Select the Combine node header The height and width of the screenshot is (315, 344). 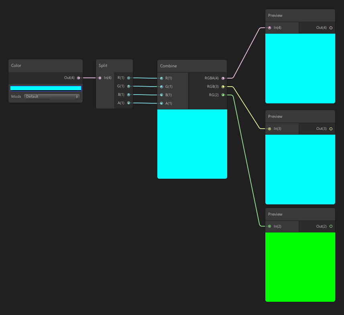pyautogui.click(x=192, y=66)
